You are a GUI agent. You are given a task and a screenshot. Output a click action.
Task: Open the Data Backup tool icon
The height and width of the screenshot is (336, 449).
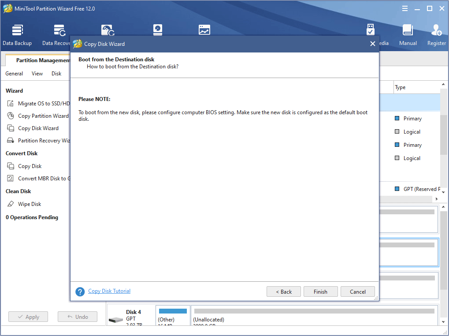(x=17, y=30)
